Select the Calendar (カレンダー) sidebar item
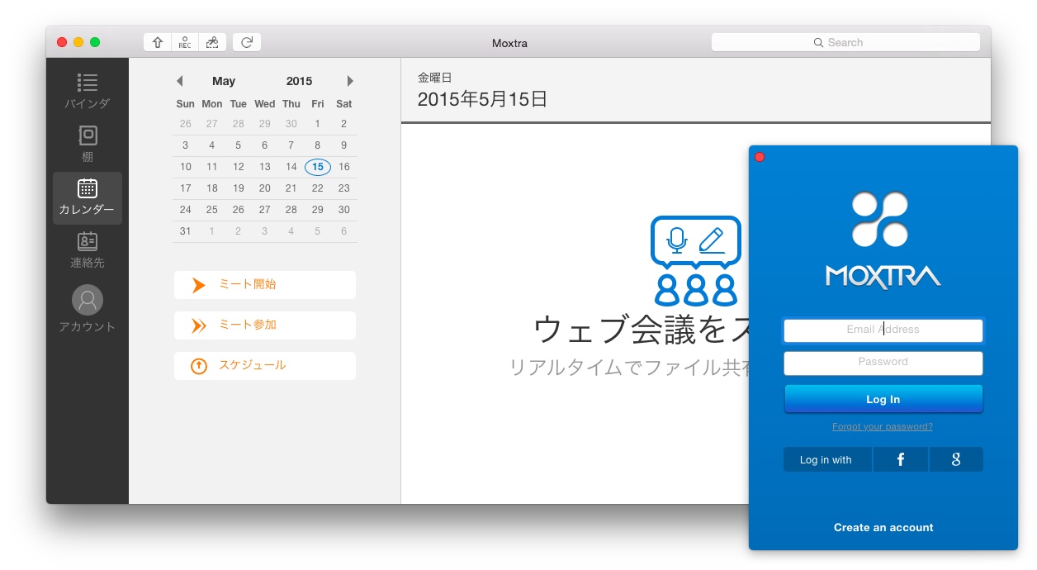 pyautogui.click(x=88, y=198)
